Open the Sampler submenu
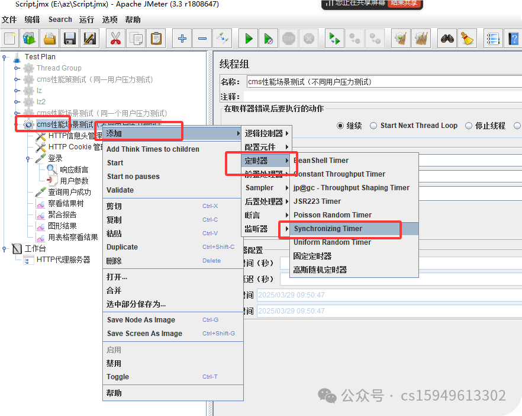This screenshot has height=416, width=522. pyautogui.click(x=266, y=188)
